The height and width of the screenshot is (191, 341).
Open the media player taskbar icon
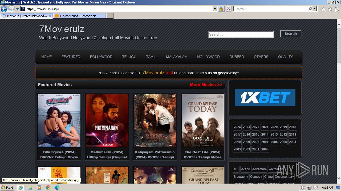point(39,188)
